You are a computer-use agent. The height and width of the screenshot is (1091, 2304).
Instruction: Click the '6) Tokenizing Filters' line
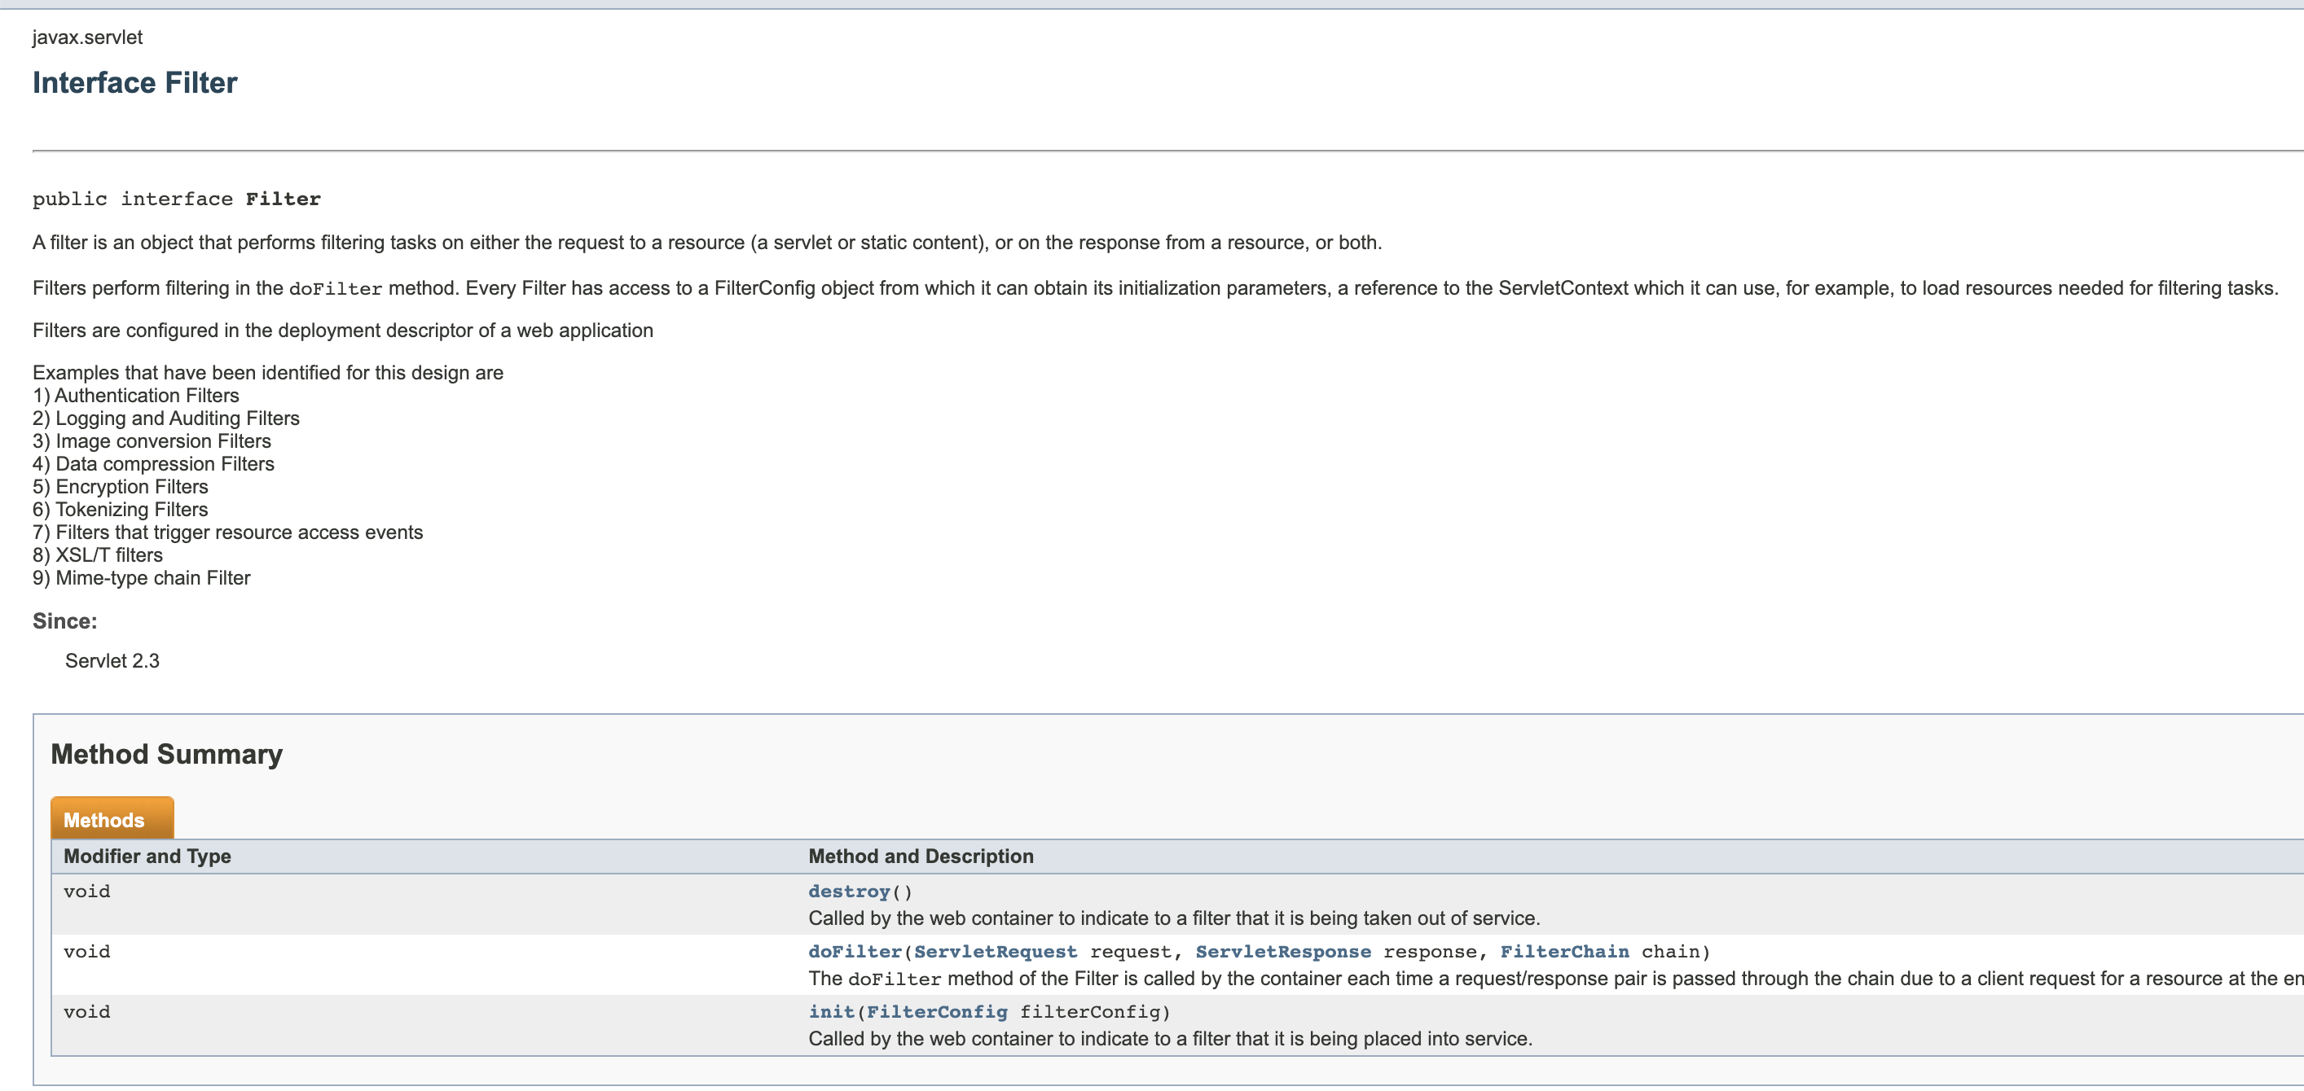point(121,510)
